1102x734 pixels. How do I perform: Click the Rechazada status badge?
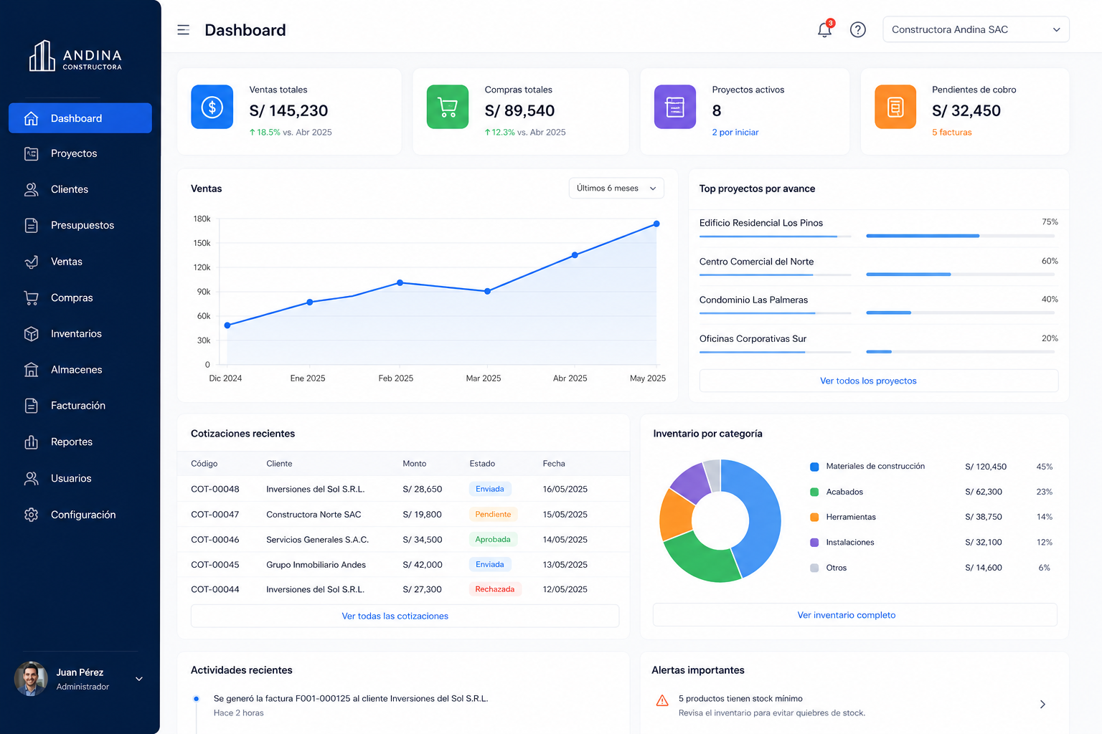click(x=495, y=589)
